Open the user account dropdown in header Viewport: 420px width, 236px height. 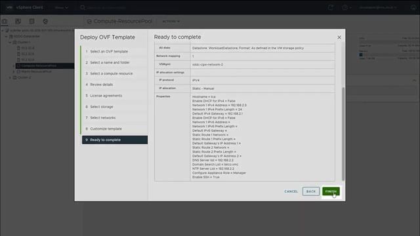378,7
